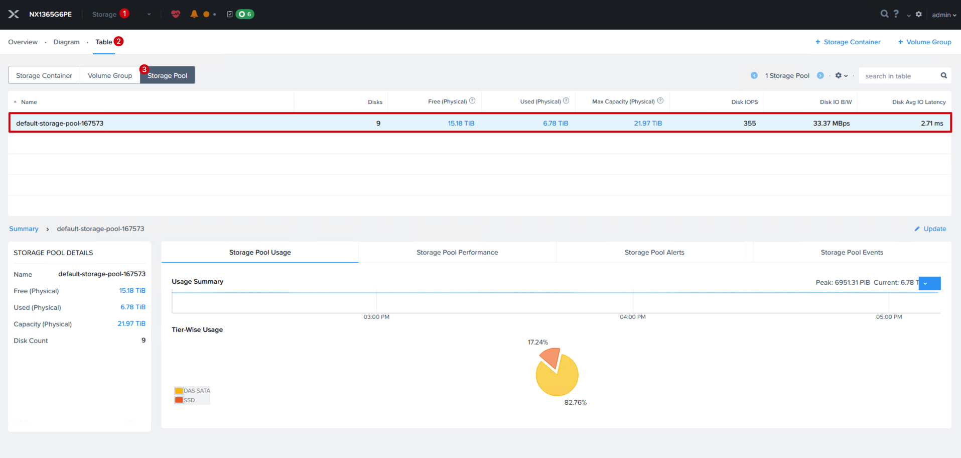Click the SSD legend color swatch

(179, 400)
